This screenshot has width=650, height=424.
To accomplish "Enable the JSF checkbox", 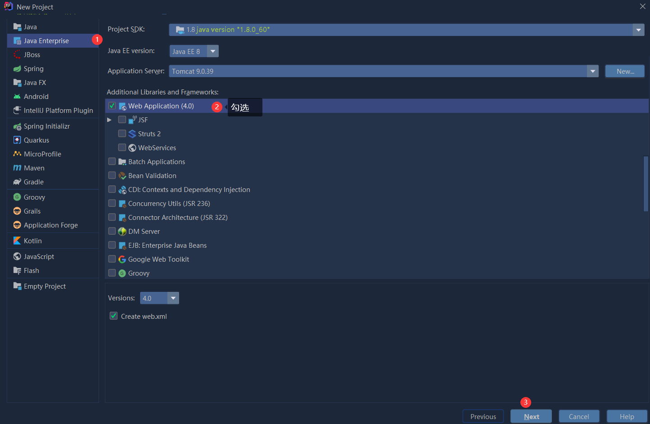I will 122,120.
